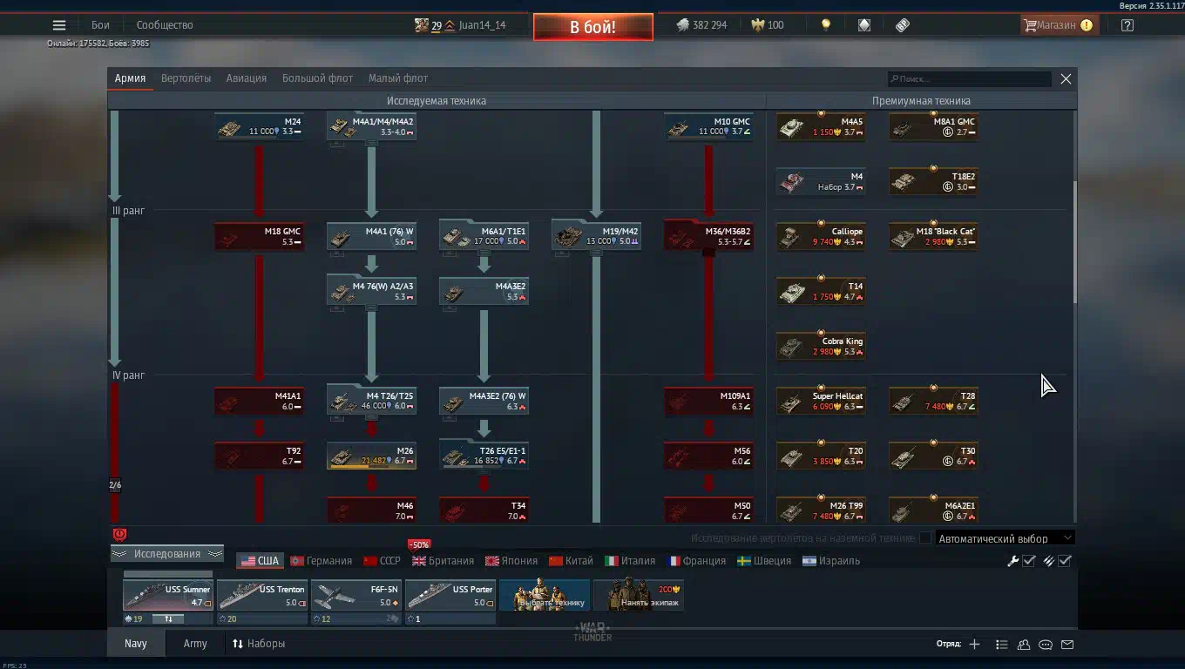Open the chat speech bubble icon

pyautogui.click(x=1046, y=645)
